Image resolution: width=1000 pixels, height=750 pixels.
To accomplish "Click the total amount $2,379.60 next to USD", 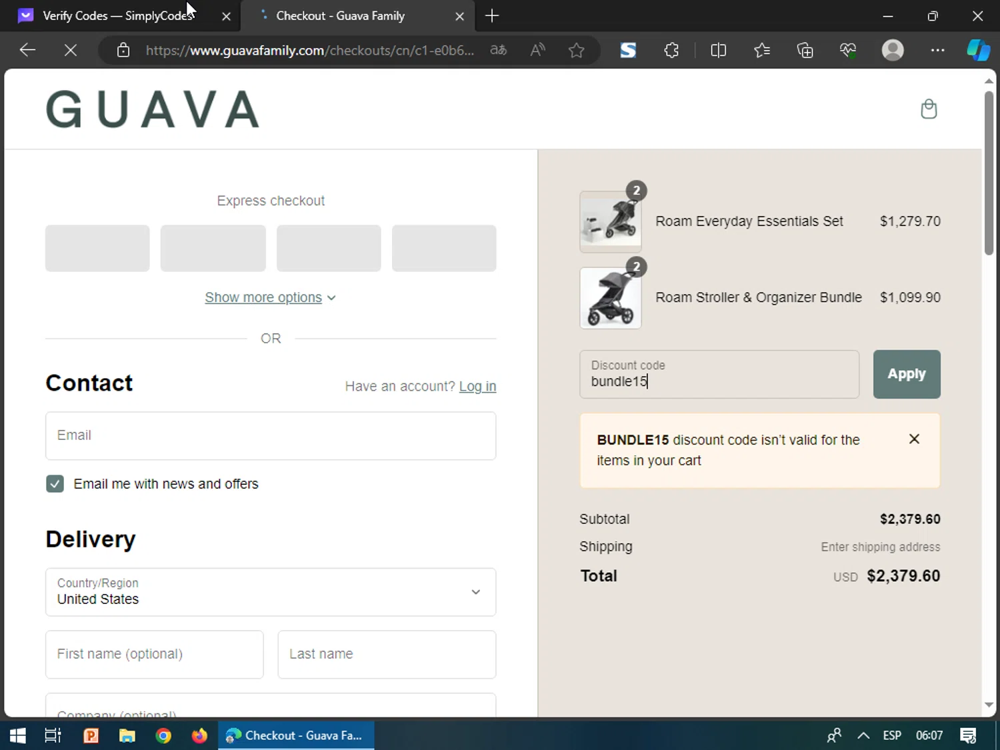I will tap(903, 576).
